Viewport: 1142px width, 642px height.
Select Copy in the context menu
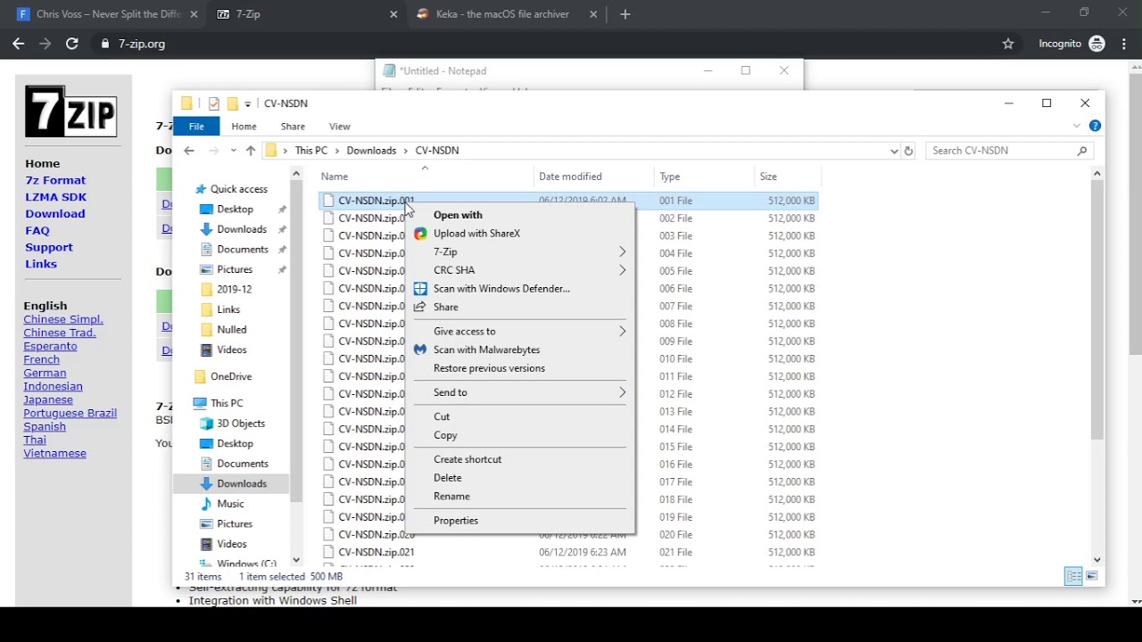click(x=445, y=435)
